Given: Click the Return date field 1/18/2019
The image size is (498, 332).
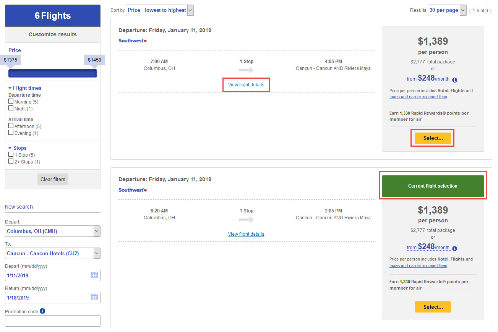Looking at the screenshot, I should tap(53, 297).
